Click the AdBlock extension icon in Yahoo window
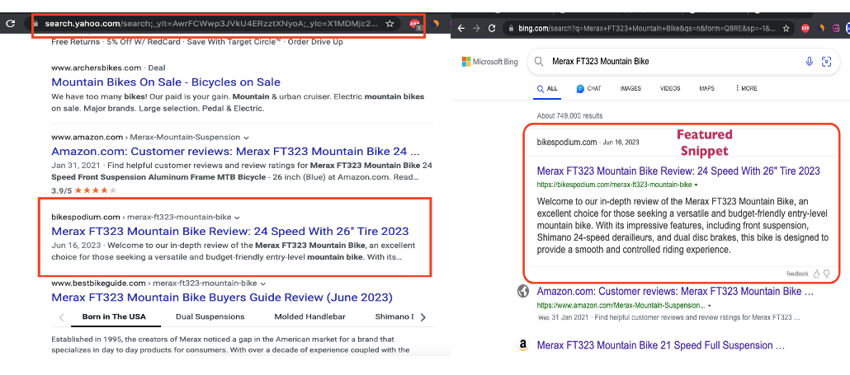 coord(415,24)
